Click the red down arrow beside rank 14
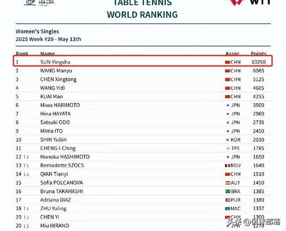Screen dimensions: 286x231 point(25,174)
